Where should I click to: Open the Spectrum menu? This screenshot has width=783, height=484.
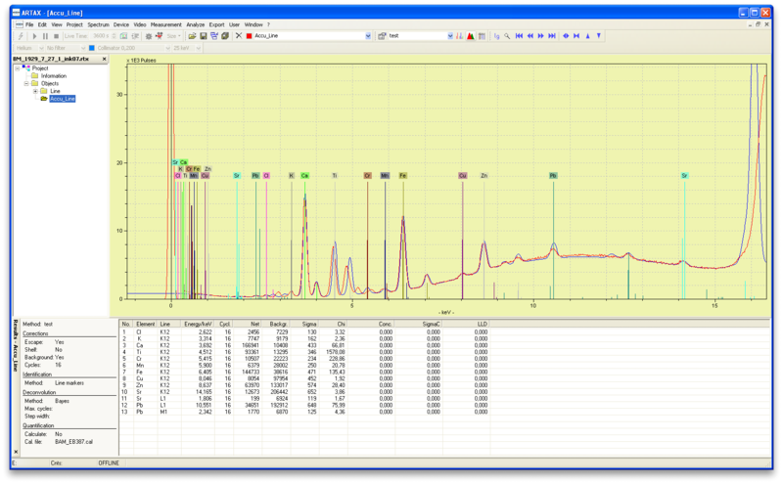click(x=98, y=24)
